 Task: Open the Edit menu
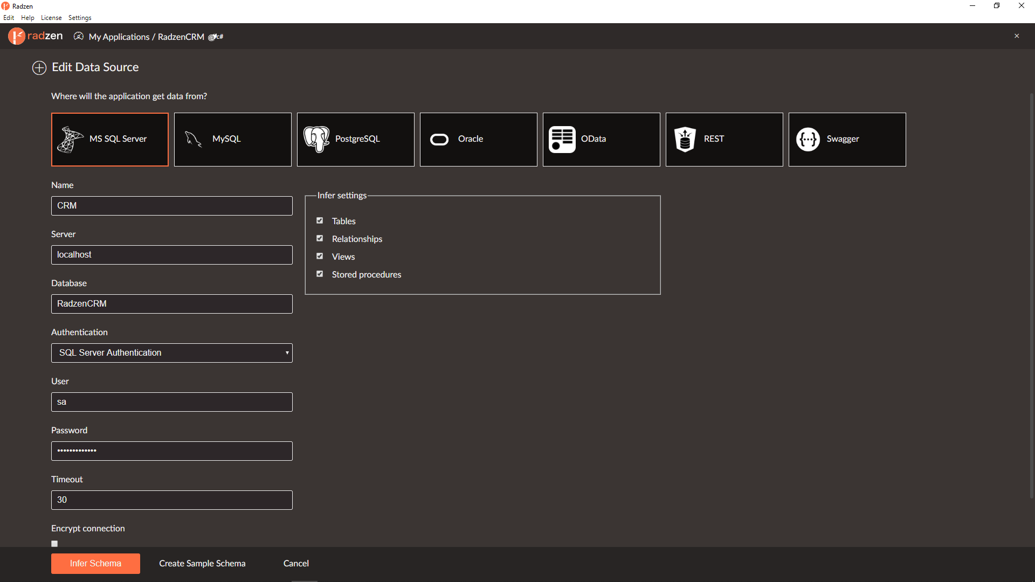point(9,18)
